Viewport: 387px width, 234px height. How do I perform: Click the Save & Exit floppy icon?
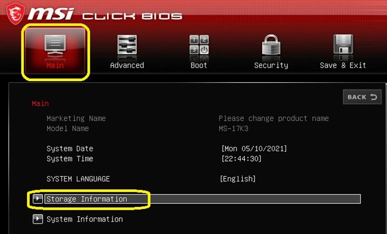click(x=343, y=44)
